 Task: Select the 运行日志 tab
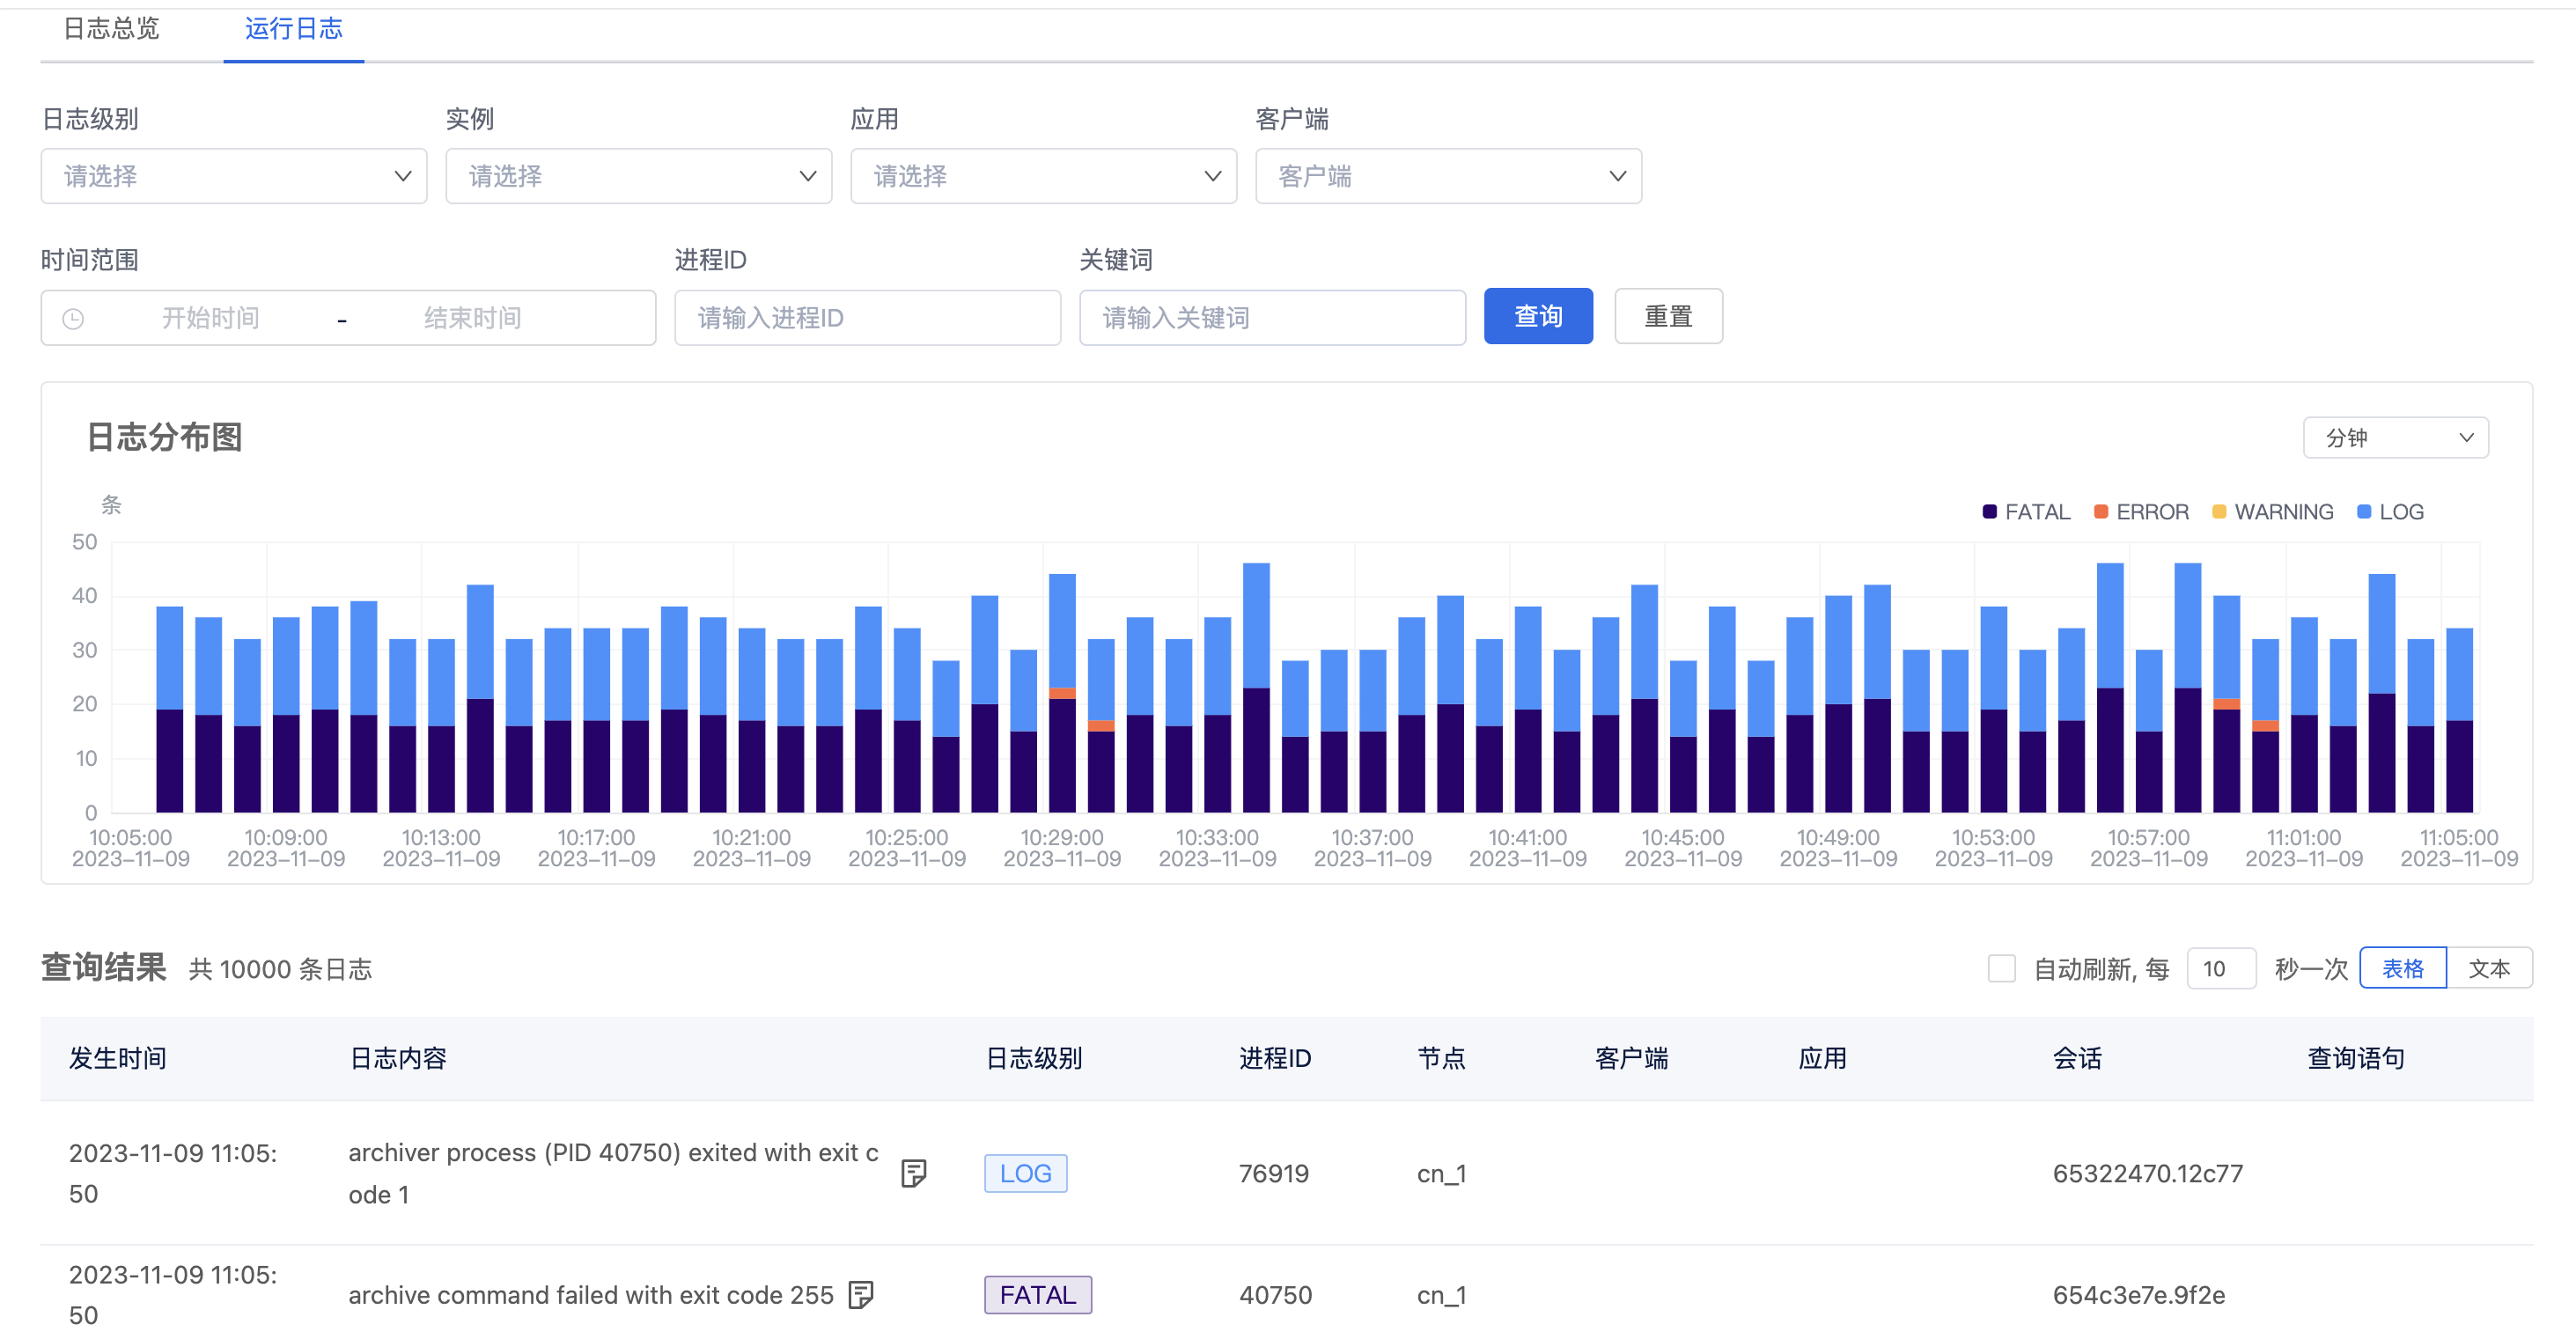click(x=293, y=29)
